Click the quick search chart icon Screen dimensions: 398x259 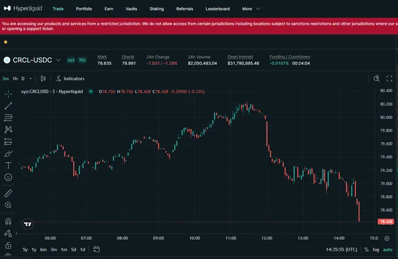376,78
